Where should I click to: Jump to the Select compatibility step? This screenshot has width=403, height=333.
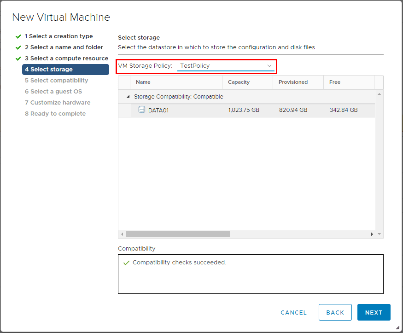click(59, 80)
